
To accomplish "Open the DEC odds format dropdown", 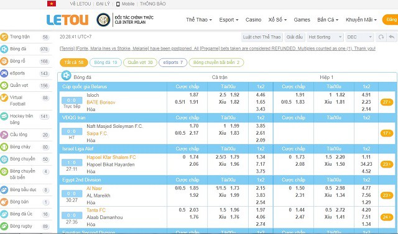I will tap(359, 37).
